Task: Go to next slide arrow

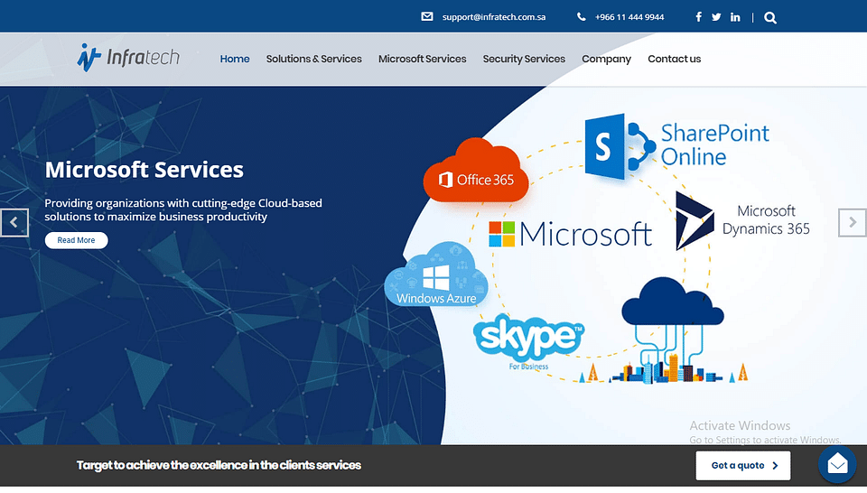Action: tap(852, 222)
